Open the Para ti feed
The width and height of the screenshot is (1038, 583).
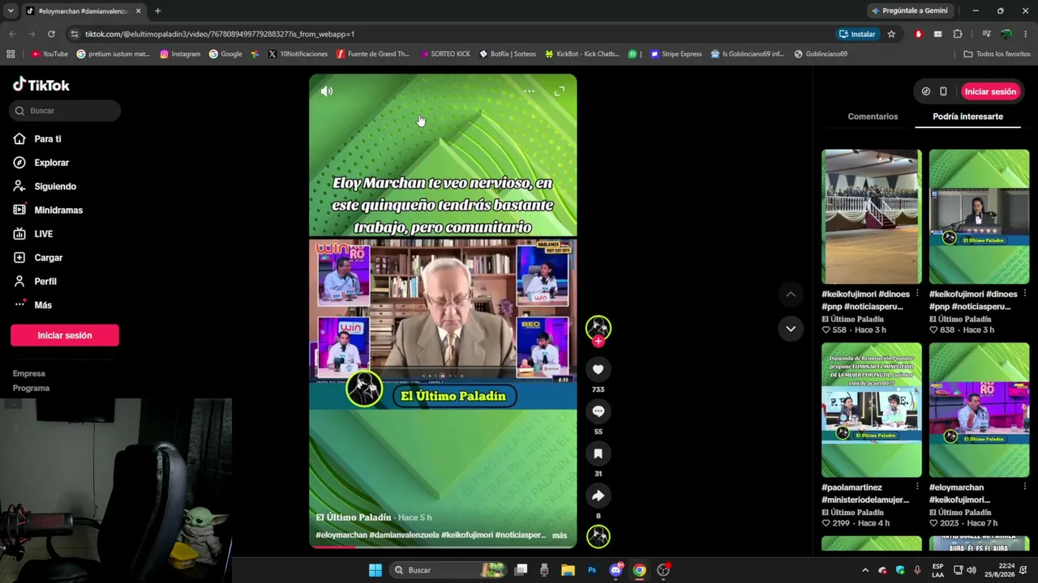click(x=48, y=139)
